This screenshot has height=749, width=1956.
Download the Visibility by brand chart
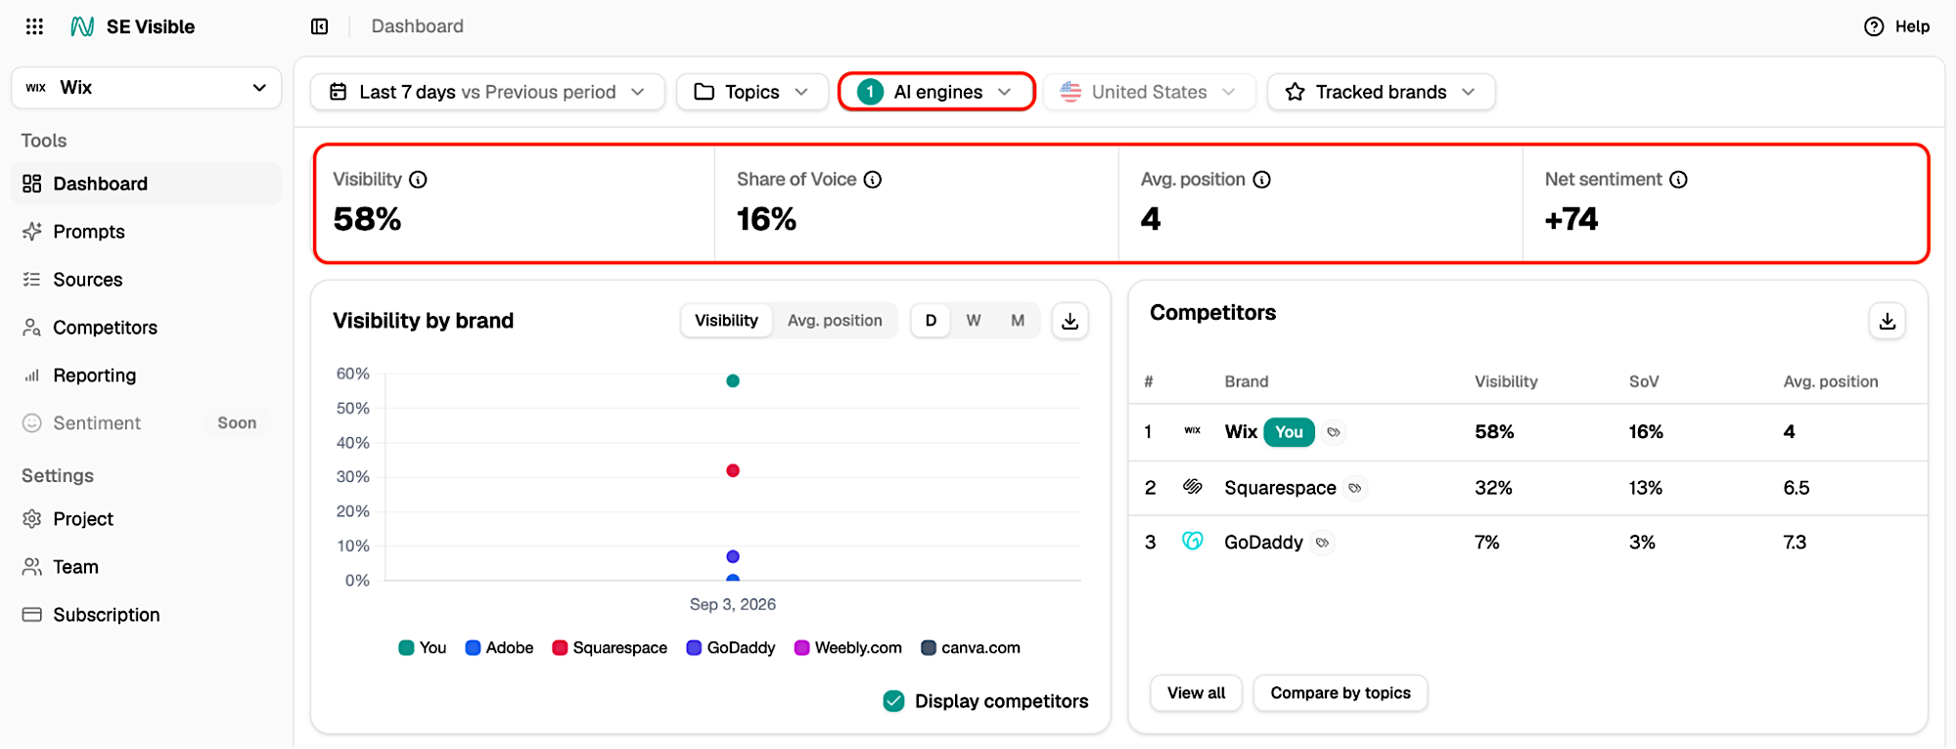click(1070, 321)
